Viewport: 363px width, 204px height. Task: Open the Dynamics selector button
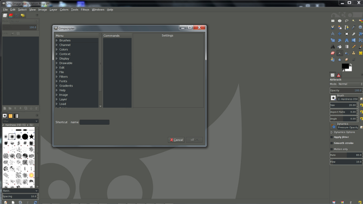point(333,126)
